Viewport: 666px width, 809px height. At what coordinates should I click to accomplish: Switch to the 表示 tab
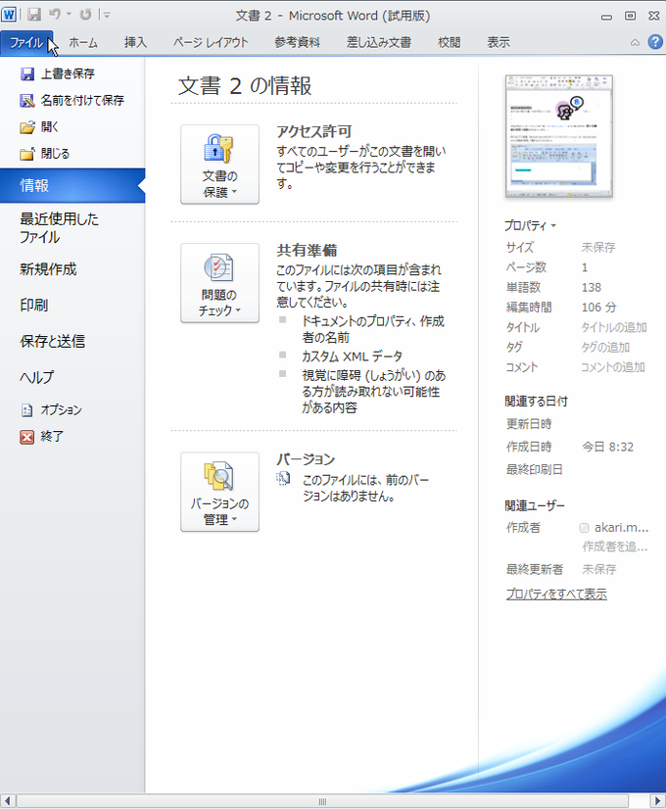(499, 43)
